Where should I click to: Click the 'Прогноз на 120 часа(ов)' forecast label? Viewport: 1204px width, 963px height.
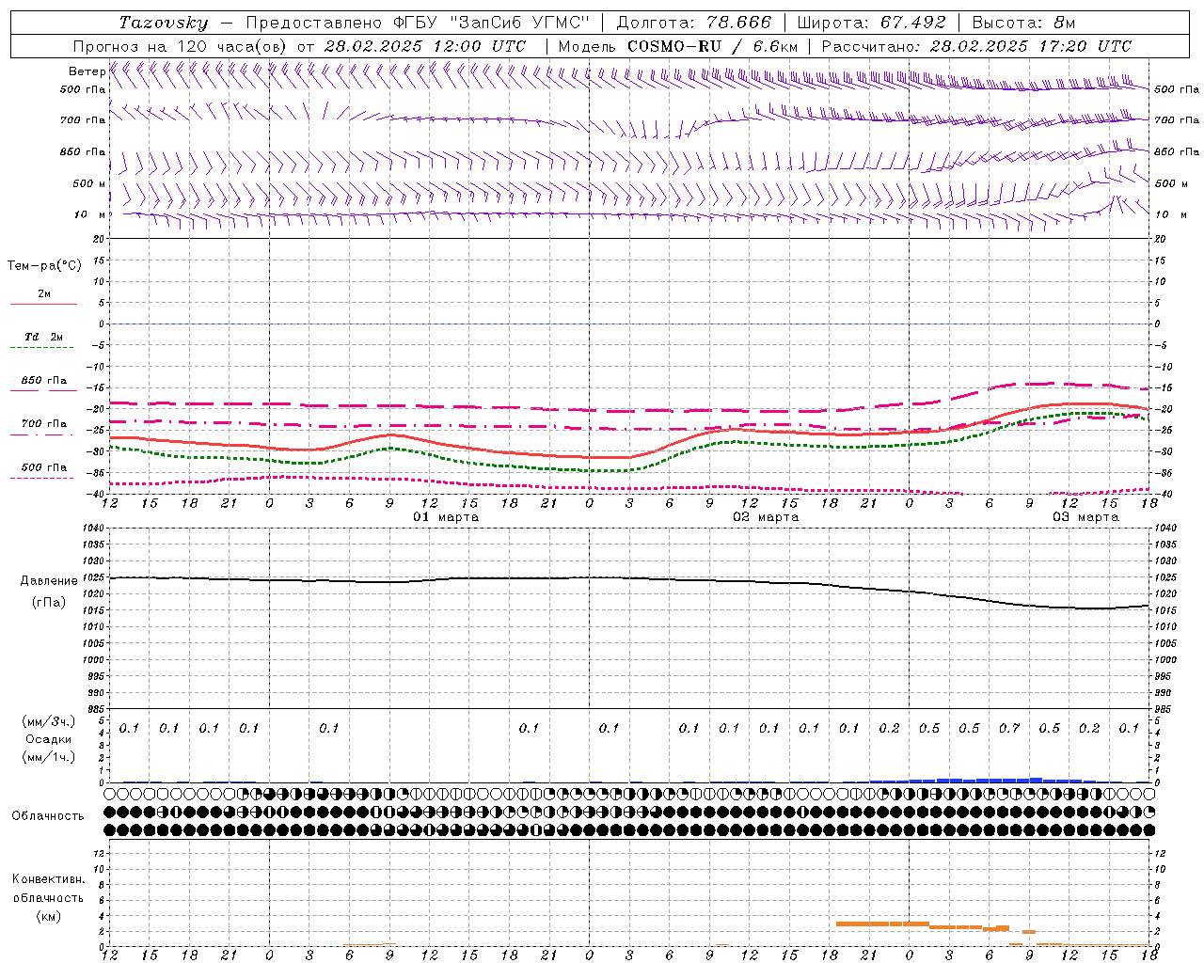tap(182, 46)
